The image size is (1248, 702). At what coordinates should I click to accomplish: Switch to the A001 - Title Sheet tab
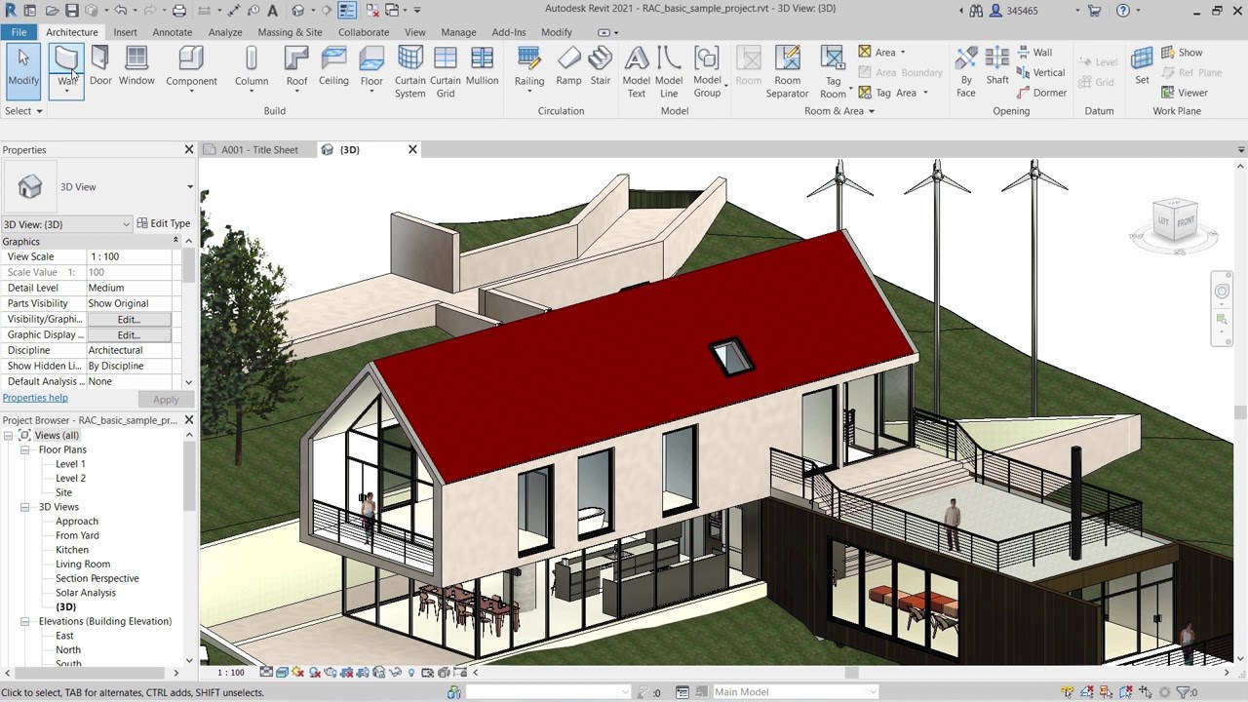coord(258,150)
